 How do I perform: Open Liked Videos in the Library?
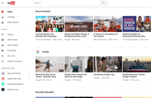(x=13, y=45)
